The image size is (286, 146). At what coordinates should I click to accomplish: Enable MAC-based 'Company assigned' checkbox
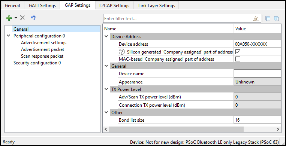tap(238, 59)
